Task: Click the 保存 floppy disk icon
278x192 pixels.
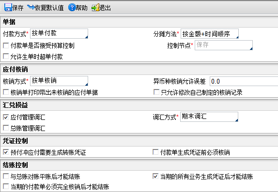Action: coord(8,7)
